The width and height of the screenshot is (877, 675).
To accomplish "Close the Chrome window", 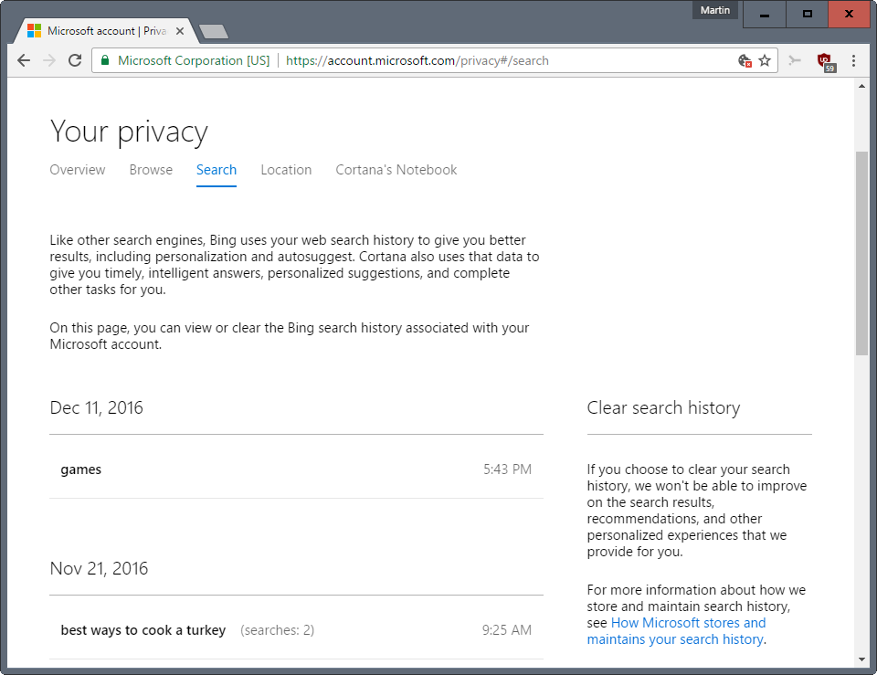I will pos(849,14).
